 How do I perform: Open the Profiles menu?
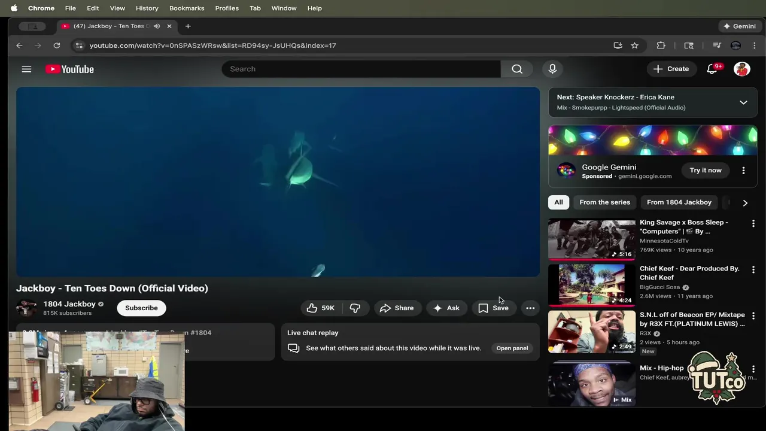coord(227,8)
